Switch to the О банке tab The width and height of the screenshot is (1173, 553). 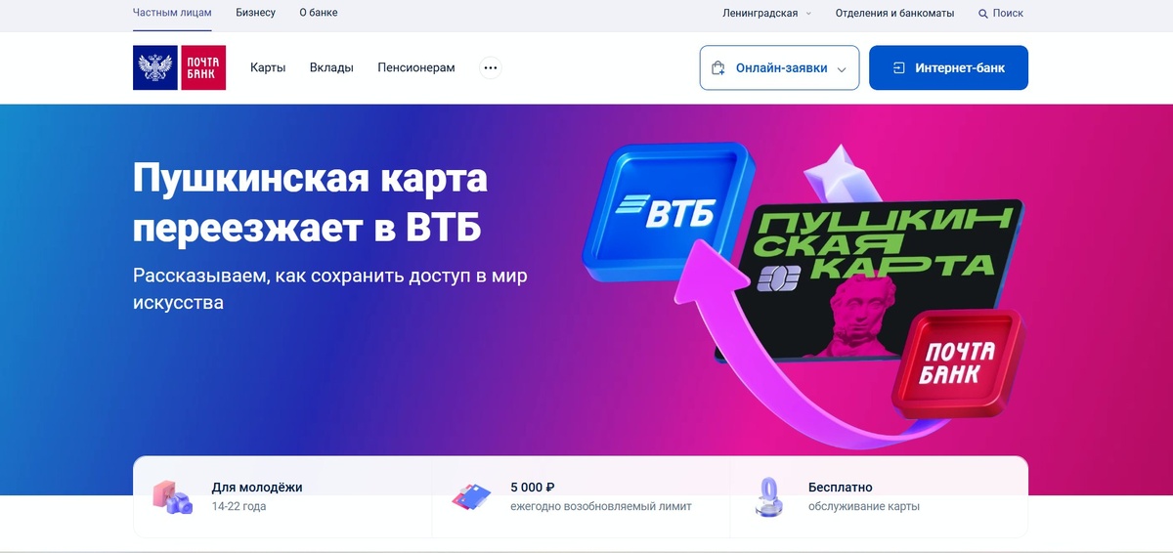[319, 13]
